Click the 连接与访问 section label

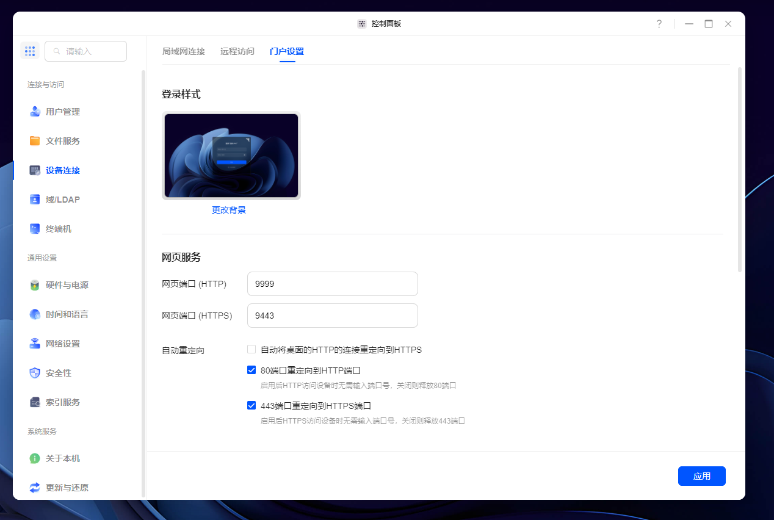[x=46, y=85]
